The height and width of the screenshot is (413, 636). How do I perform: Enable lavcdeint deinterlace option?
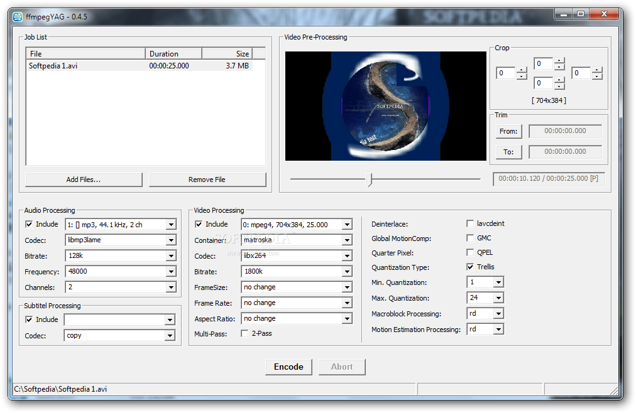pyautogui.click(x=470, y=223)
